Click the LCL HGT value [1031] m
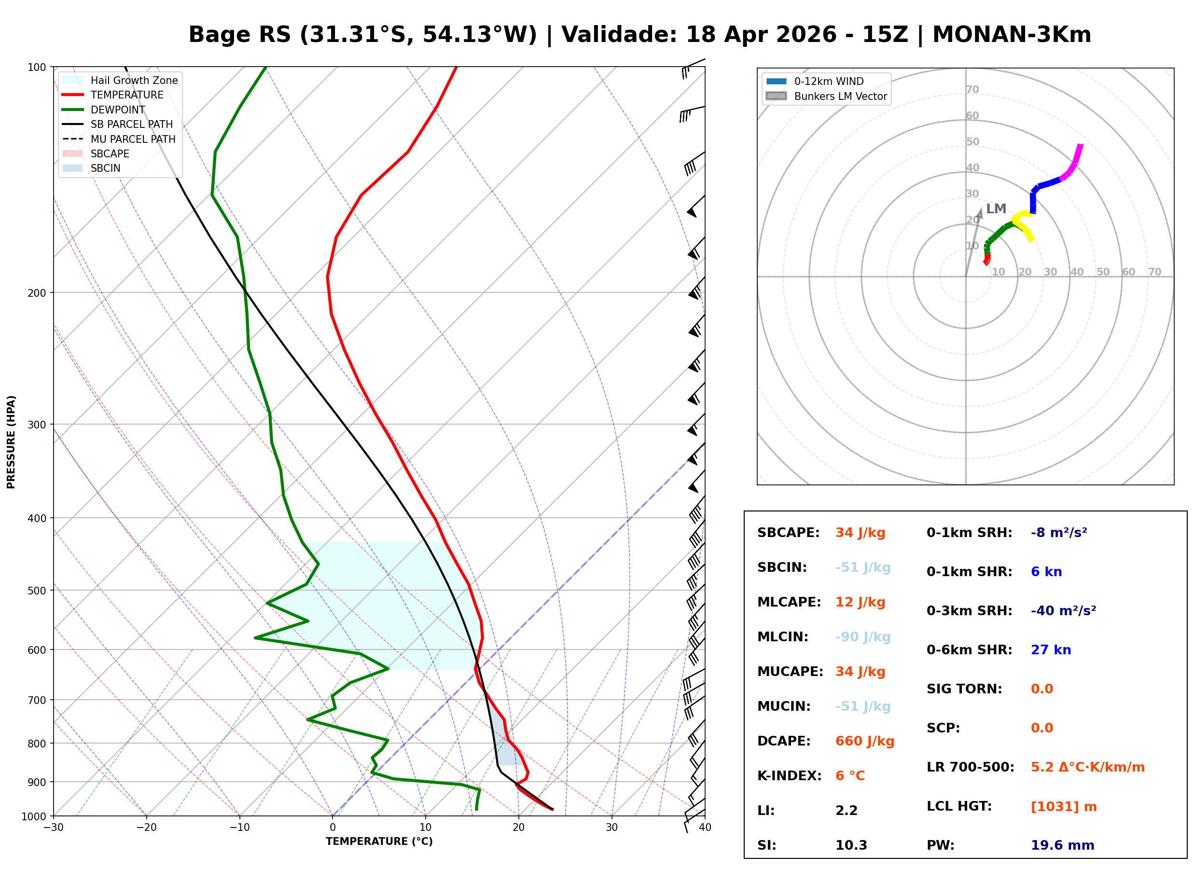This screenshot has width=1194, height=883. click(1065, 807)
